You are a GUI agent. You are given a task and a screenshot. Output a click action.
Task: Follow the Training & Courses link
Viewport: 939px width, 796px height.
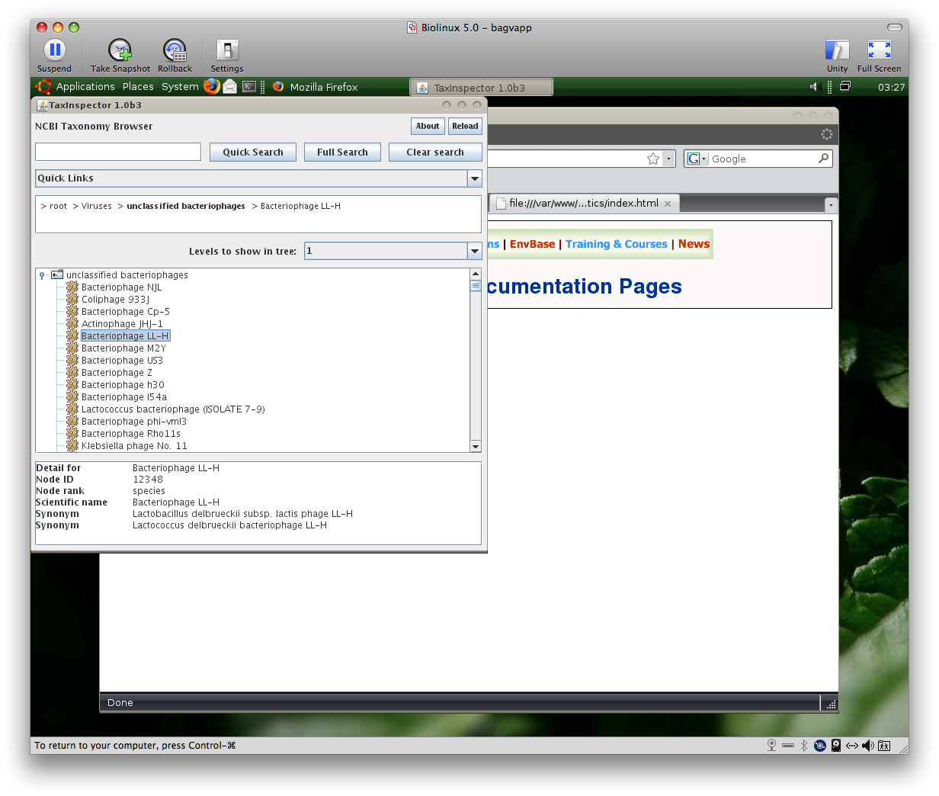click(616, 244)
